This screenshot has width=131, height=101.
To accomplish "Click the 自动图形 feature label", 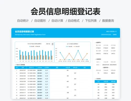I will pyautogui.click(x=40, y=21).
